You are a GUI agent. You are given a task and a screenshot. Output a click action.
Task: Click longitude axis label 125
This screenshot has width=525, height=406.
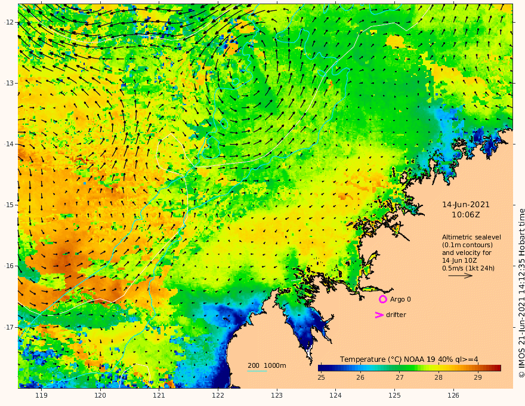(x=394, y=396)
